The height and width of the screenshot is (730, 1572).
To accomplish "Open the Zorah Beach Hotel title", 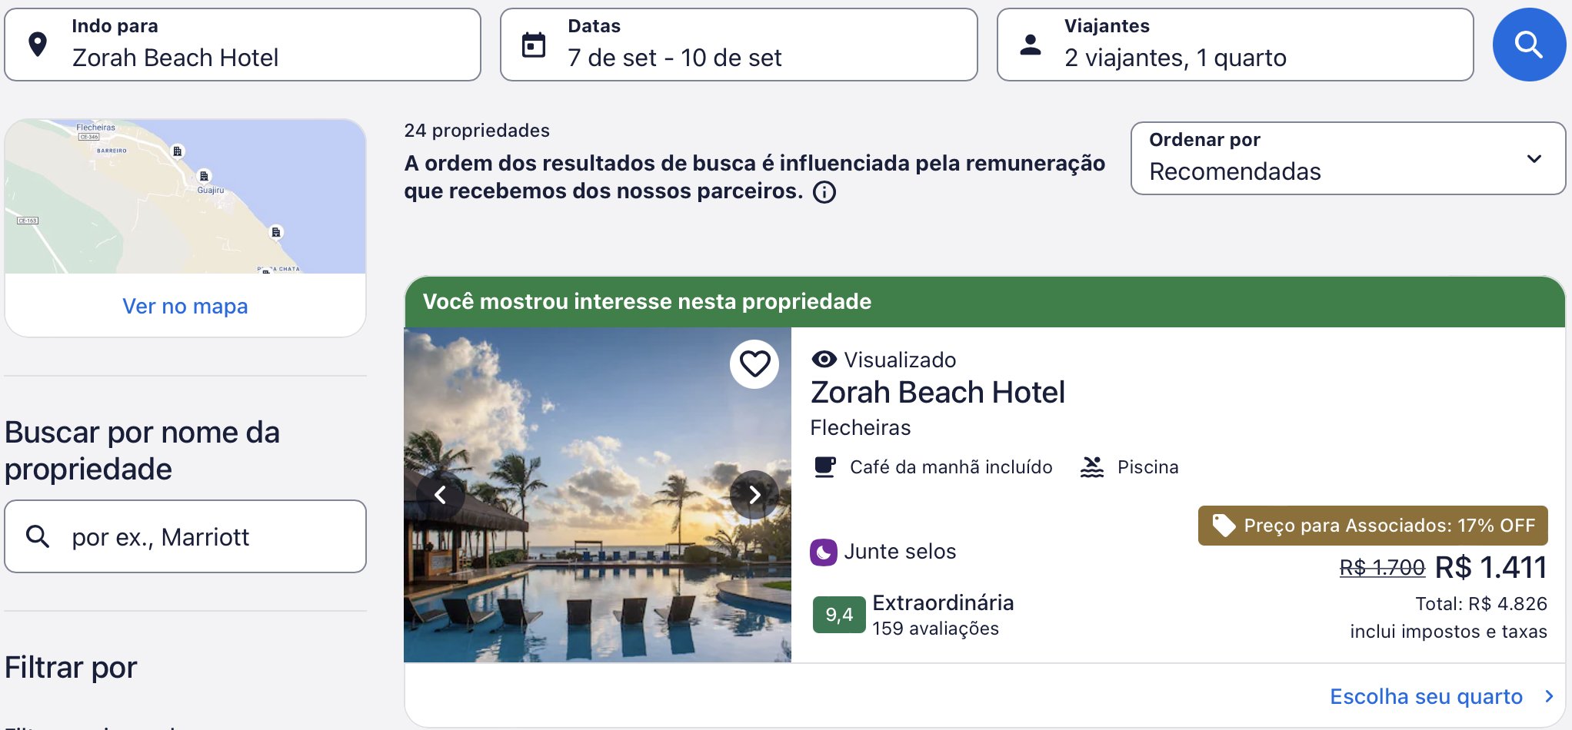I will click(938, 392).
